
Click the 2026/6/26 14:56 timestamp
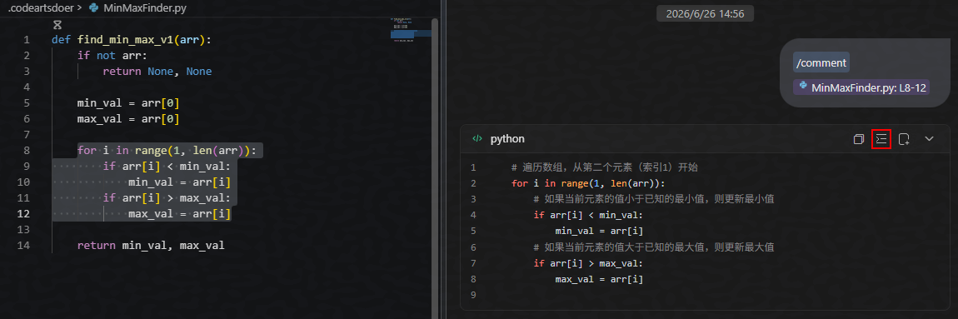[705, 13]
